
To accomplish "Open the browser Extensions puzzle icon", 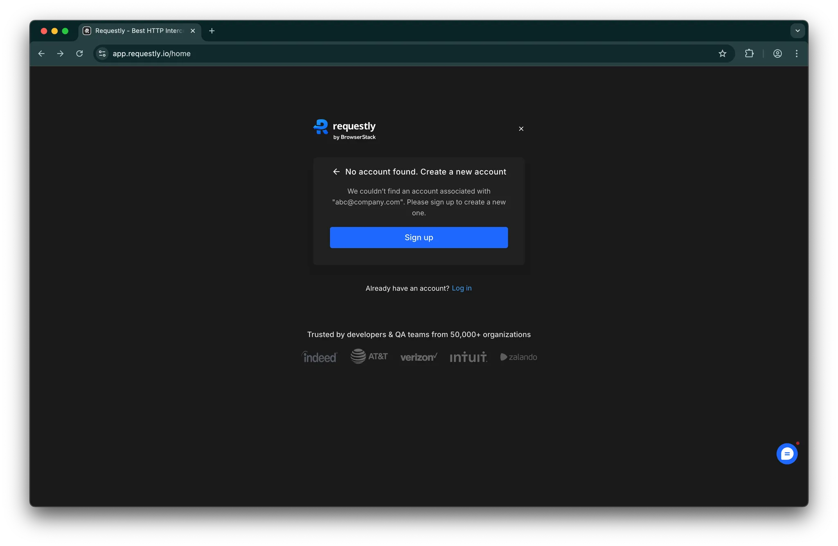I will coord(749,54).
